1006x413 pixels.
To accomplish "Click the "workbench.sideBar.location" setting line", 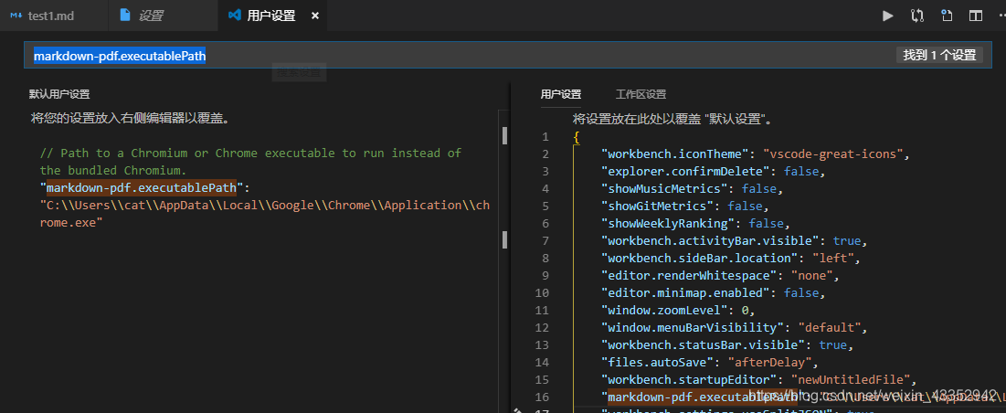I will click(x=730, y=258).
